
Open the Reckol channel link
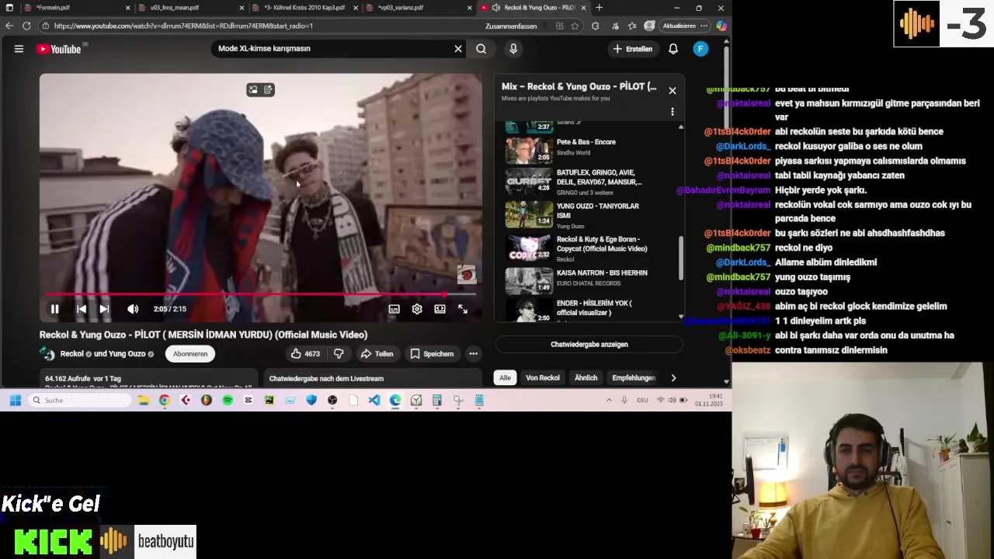[x=71, y=354]
